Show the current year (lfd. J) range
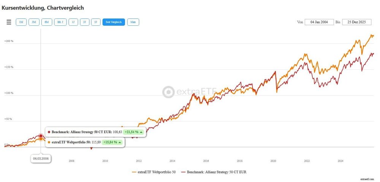This screenshot has height=182, width=380. pos(60,22)
